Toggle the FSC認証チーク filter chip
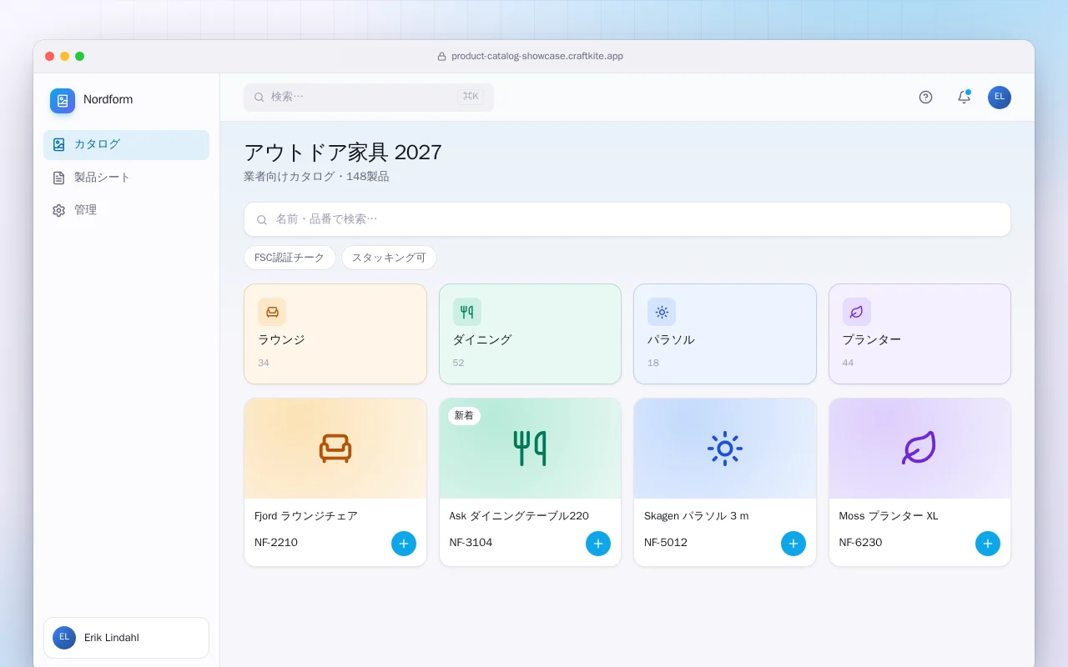The width and height of the screenshot is (1068, 667). (290, 258)
